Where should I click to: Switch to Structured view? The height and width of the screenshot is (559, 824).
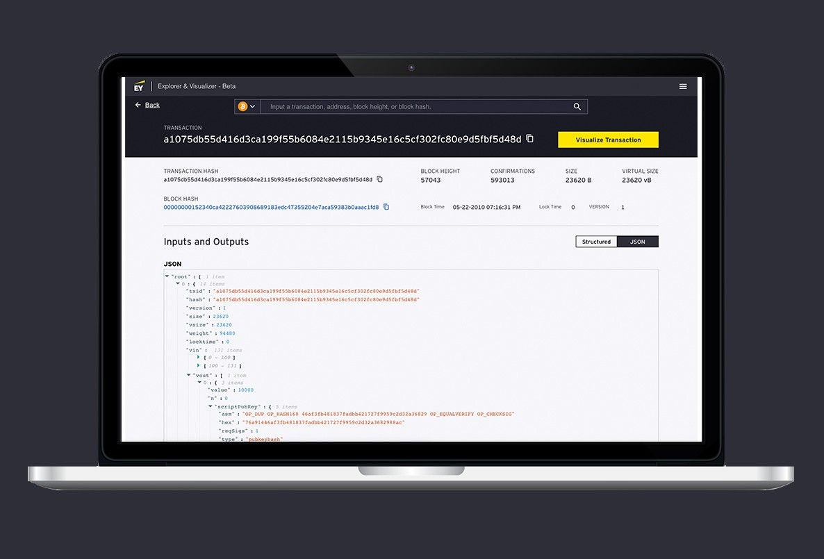tap(596, 242)
